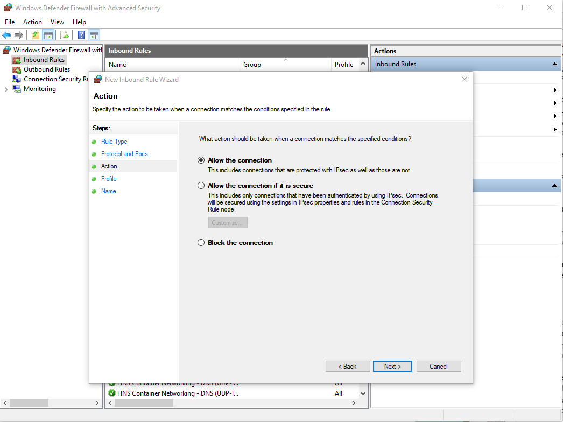
Task: Click the Back arrow toolbar icon
Action: 6,36
